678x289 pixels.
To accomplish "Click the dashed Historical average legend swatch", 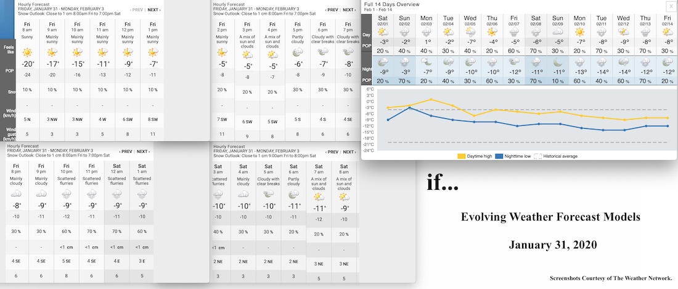I will click(x=537, y=156).
